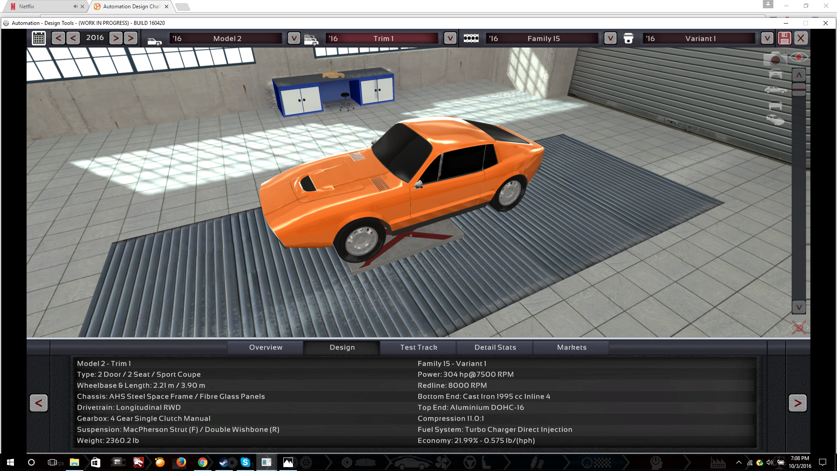837x471 pixels.
Task: Save the design with floppy disk icon
Action: 784,38
